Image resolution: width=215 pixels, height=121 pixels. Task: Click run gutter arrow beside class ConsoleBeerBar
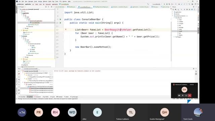pos(60,19)
